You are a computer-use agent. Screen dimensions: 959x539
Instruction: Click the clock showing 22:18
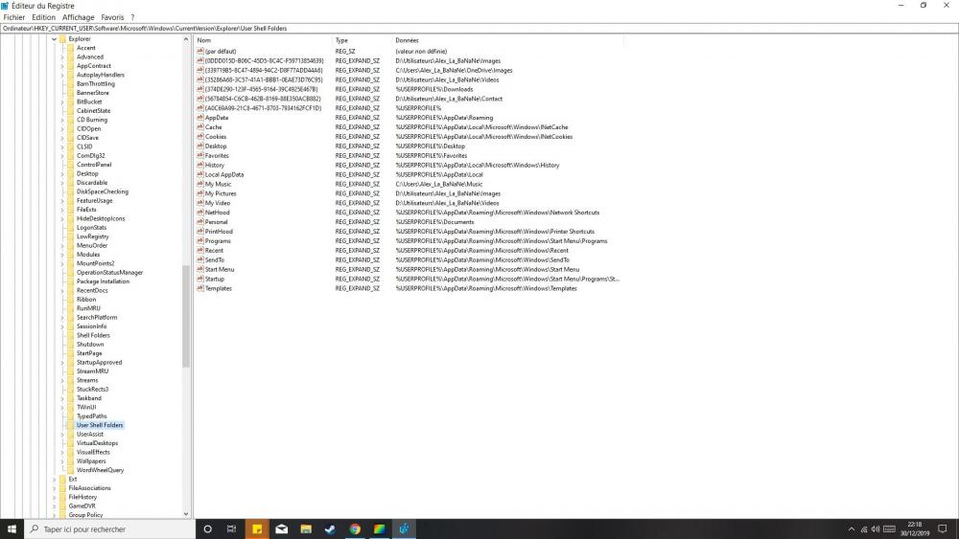click(915, 525)
